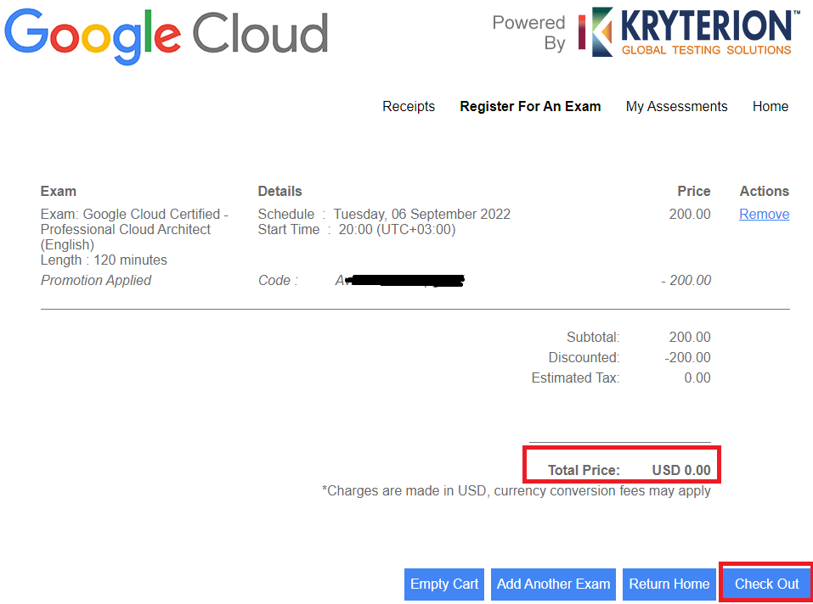The height and width of the screenshot is (604, 813).
Task: Click the Exam column header
Action: point(58,191)
